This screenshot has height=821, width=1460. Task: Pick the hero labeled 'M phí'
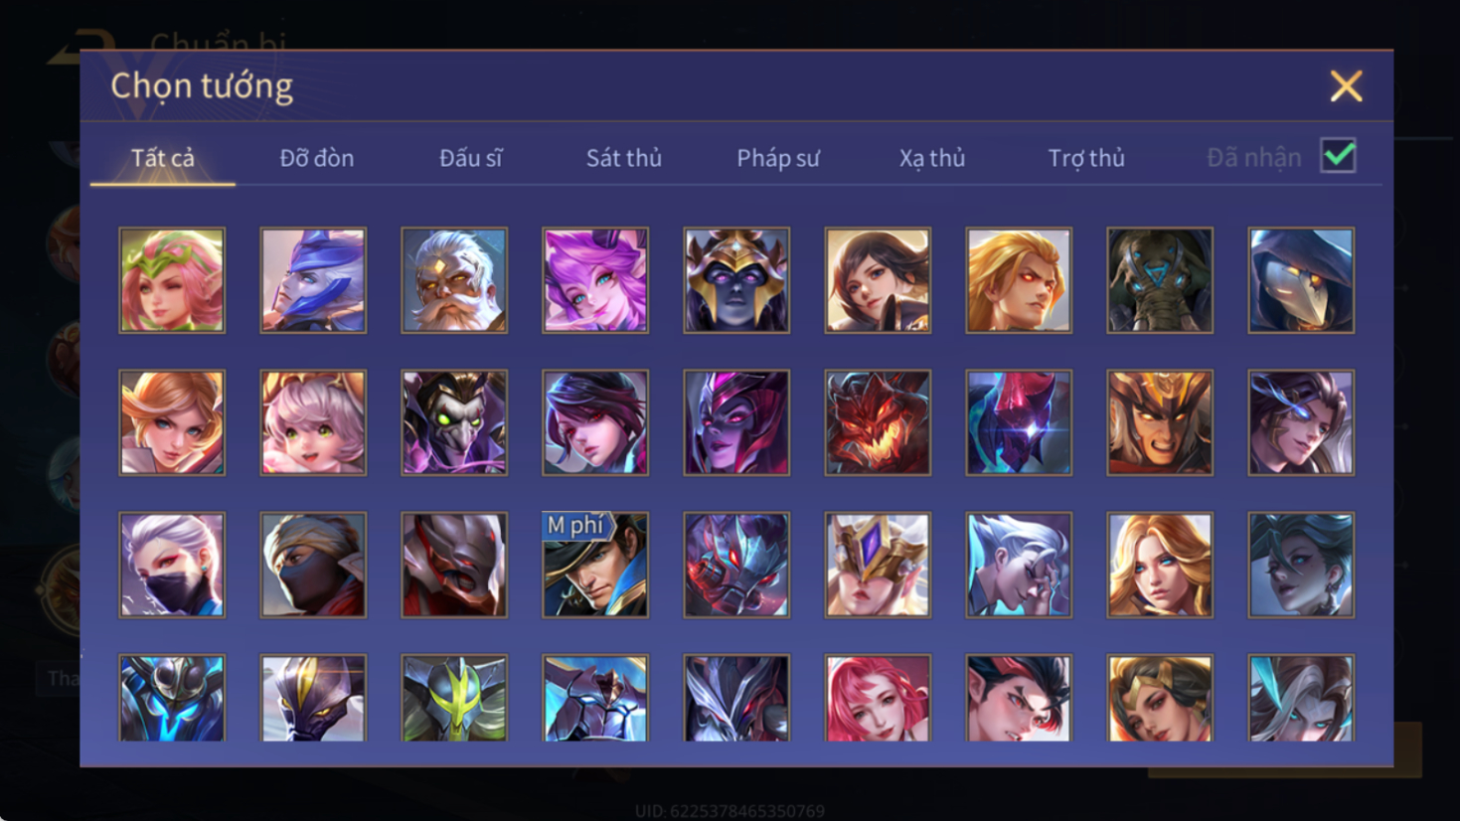pos(595,565)
